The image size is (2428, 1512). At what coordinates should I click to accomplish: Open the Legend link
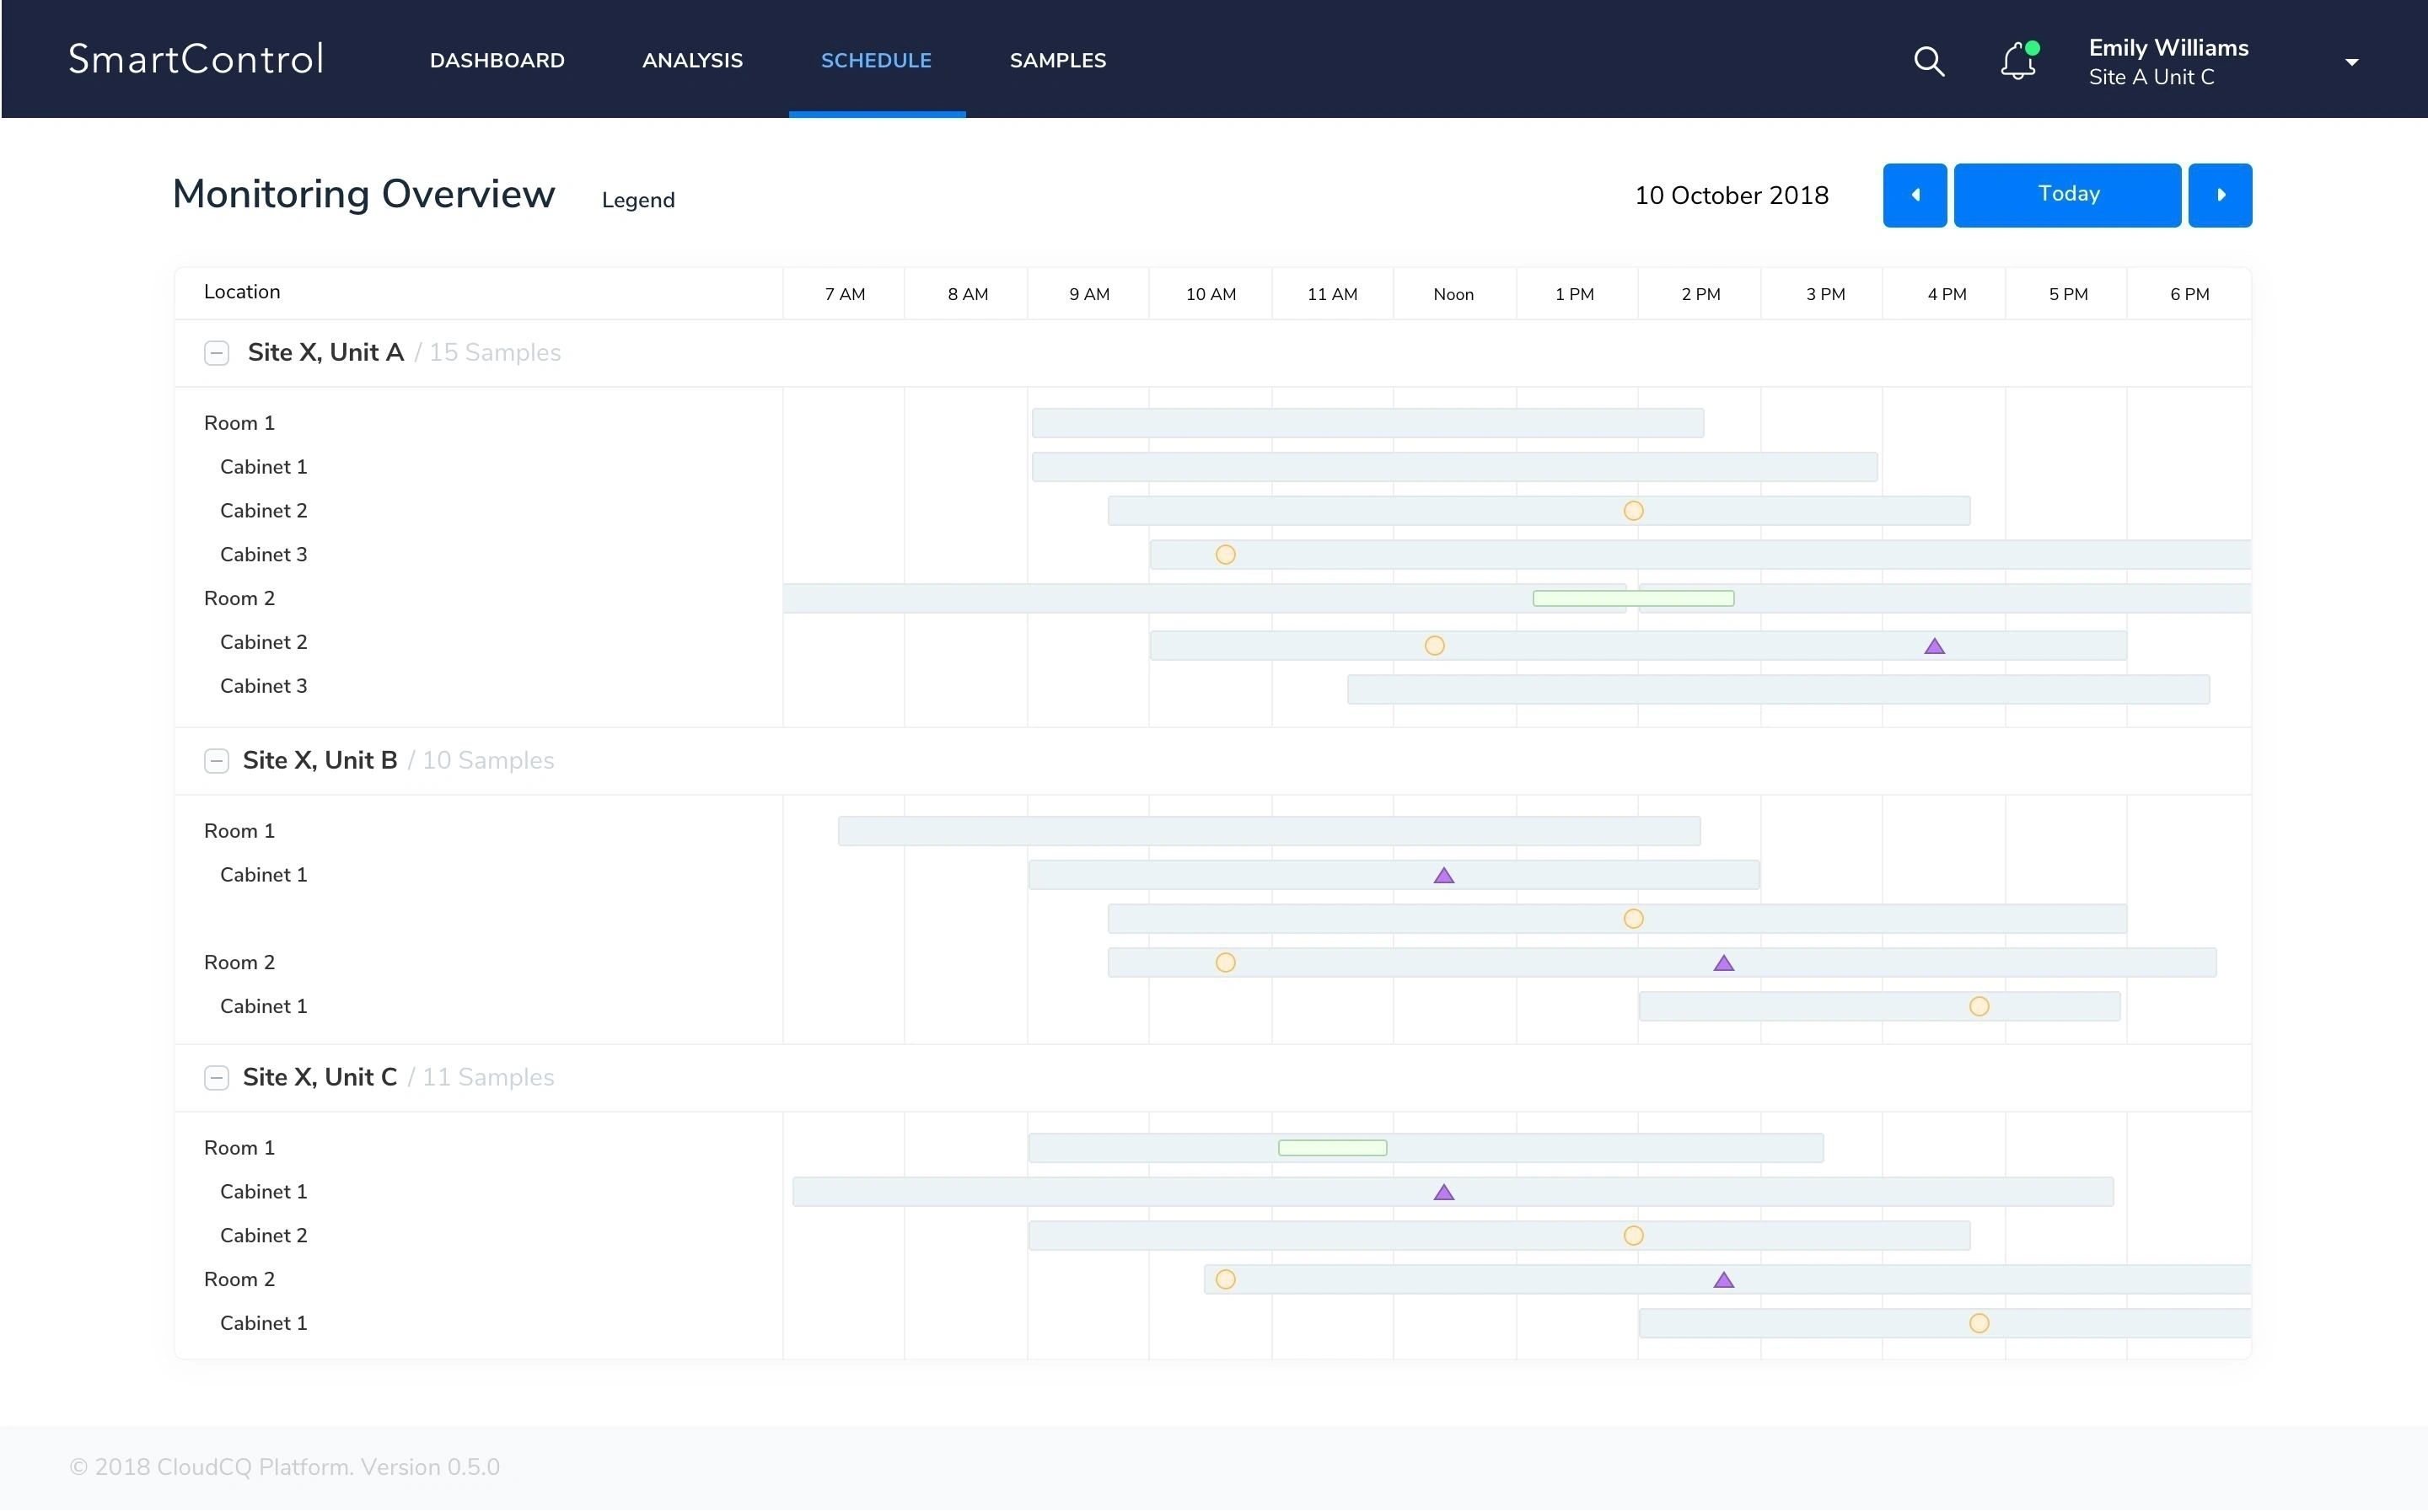[x=638, y=200]
